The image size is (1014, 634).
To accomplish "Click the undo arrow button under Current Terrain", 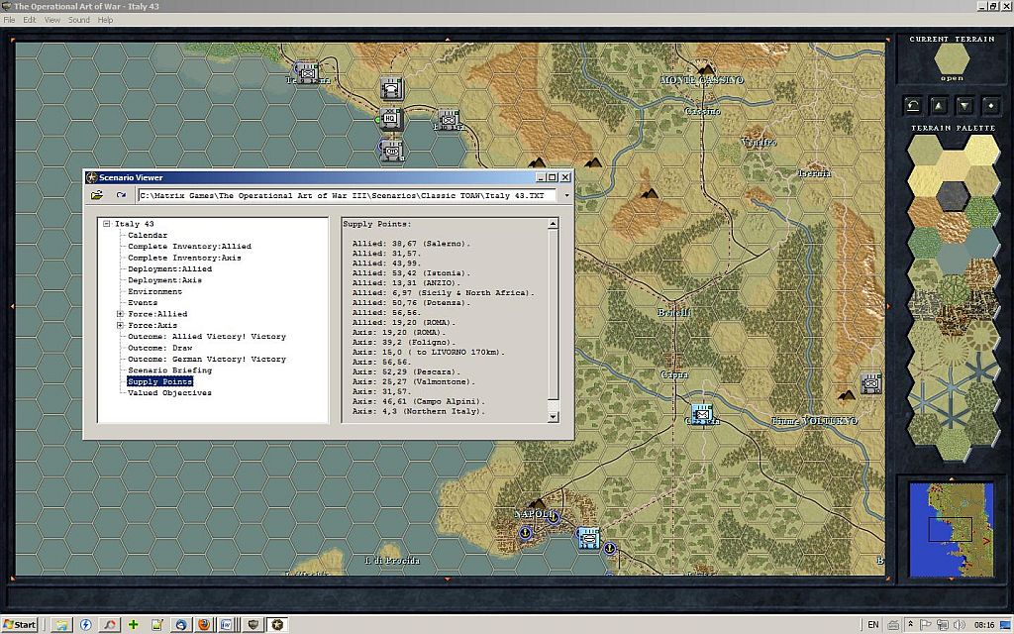I will [x=913, y=105].
